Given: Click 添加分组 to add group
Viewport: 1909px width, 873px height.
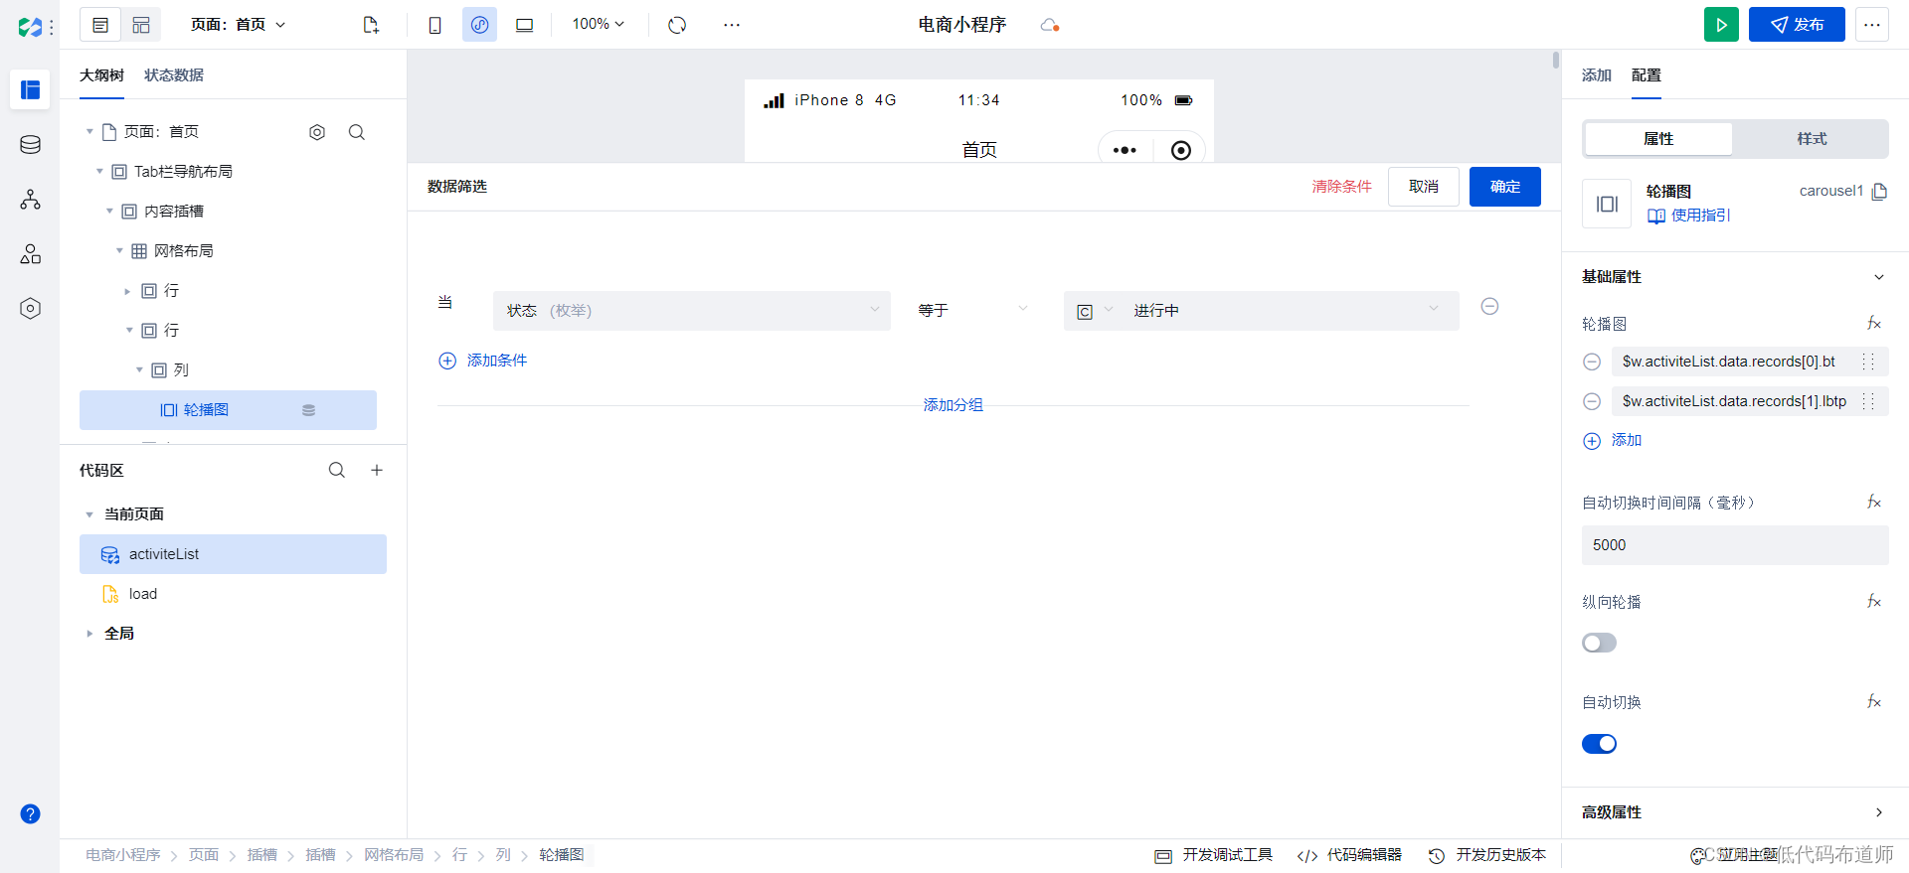Looking at the screenshot, I should (953, 405).
